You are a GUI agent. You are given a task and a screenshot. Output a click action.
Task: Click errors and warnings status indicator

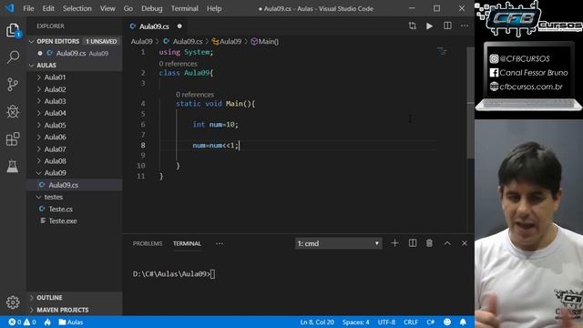pos(22,322)
